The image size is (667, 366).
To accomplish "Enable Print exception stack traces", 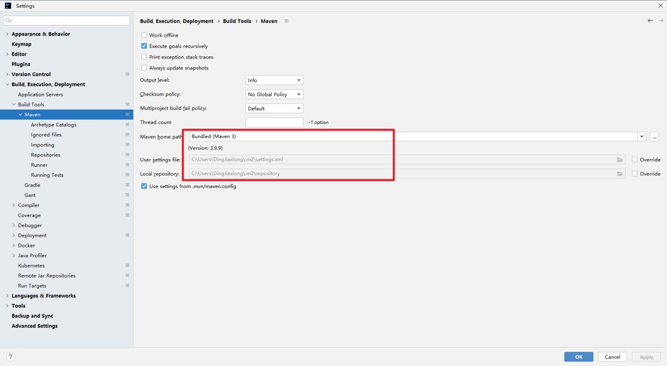I will coord(144,57).
